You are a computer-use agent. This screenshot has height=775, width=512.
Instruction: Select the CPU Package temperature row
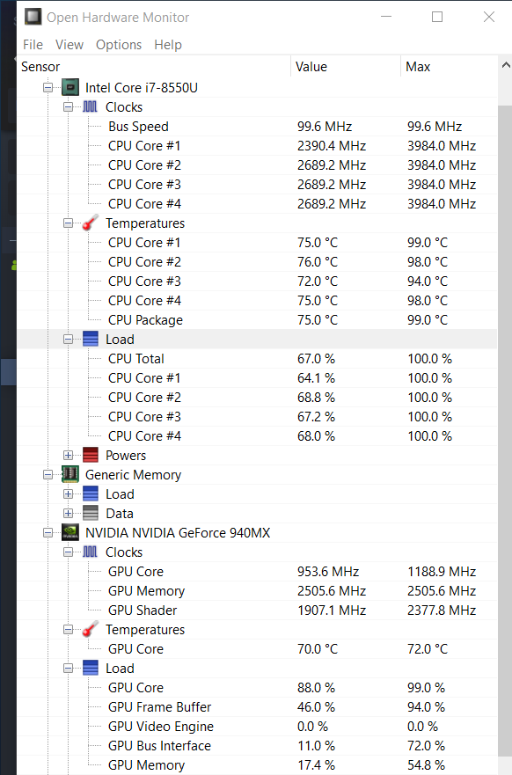(257, 320)
